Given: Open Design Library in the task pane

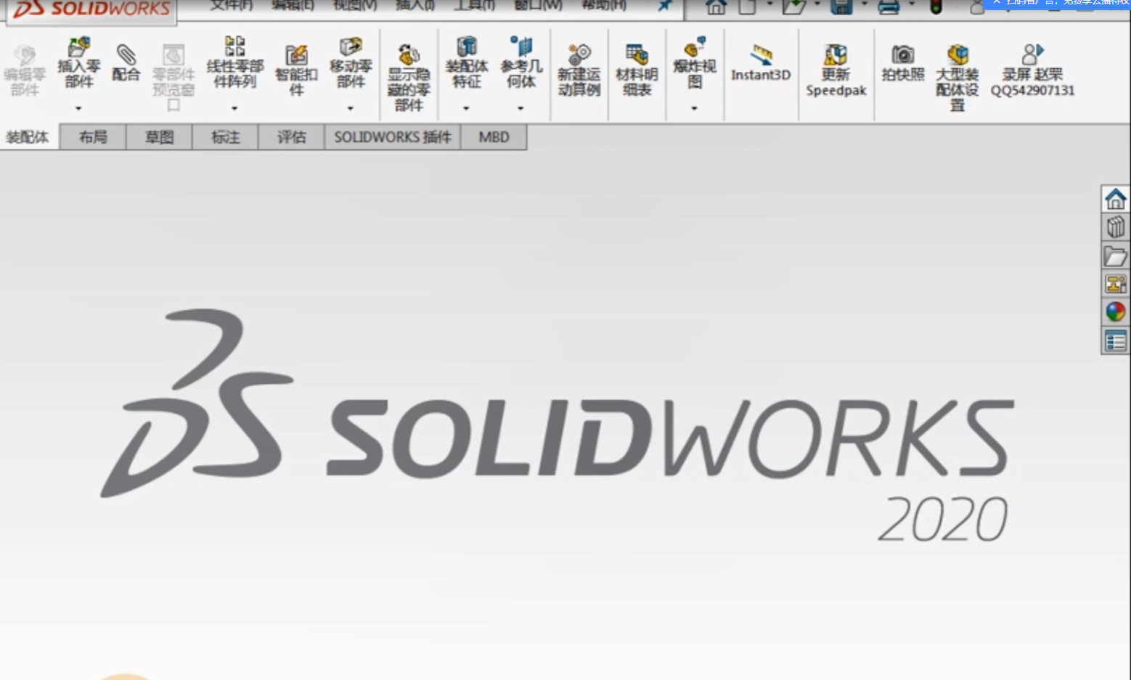Looking at the screenshot, I should (1115, 227).
